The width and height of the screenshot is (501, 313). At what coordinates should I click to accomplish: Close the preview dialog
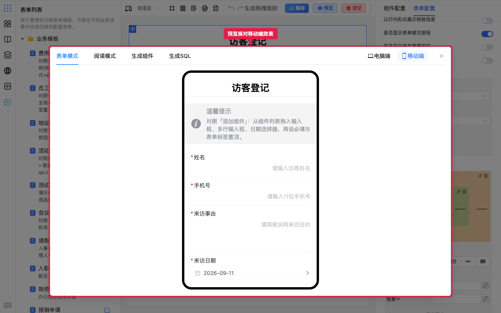pos(442,56)
